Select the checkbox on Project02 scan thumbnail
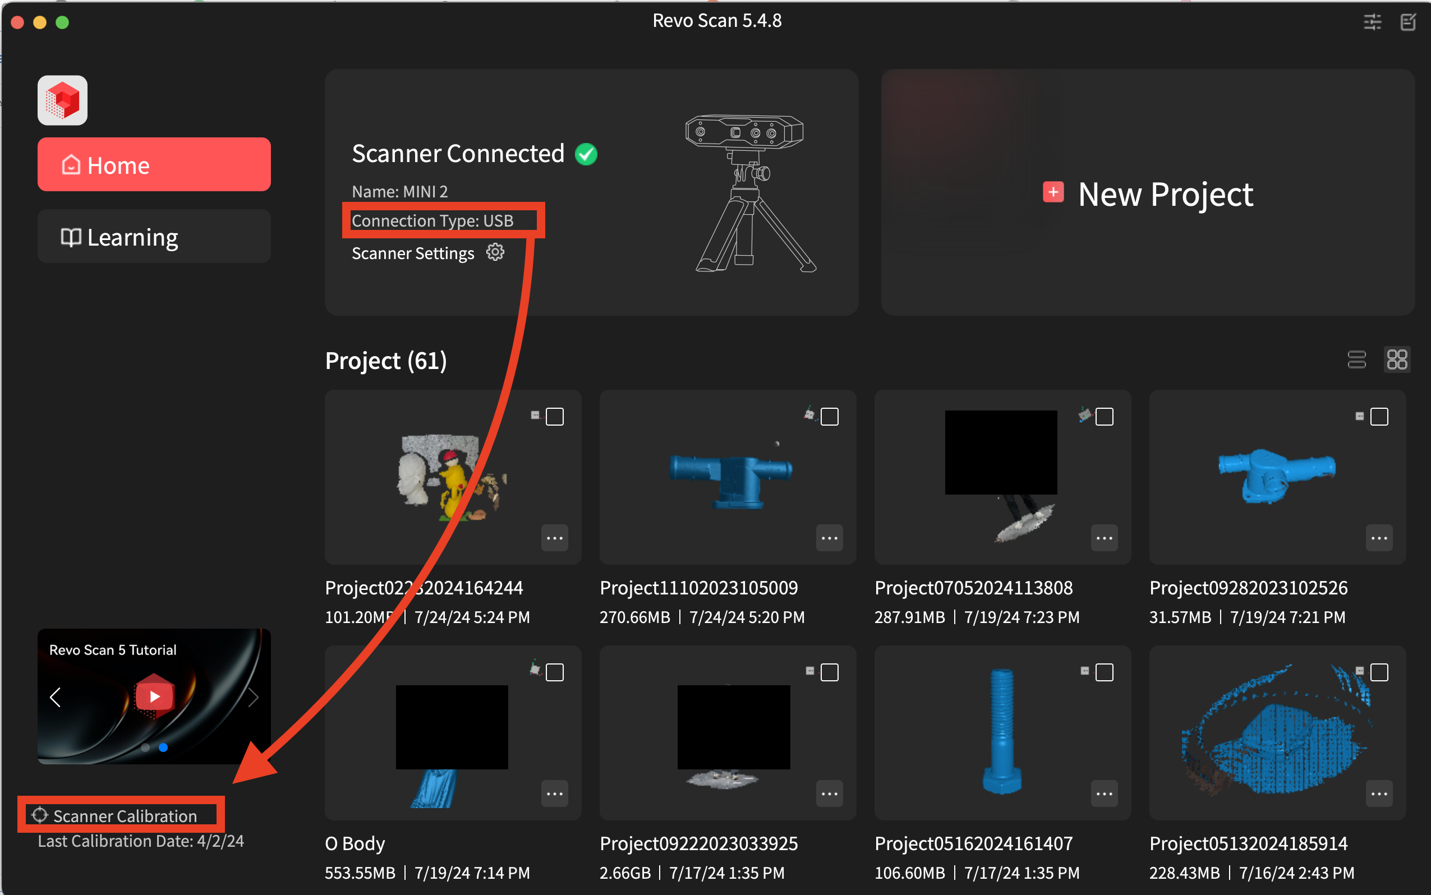The width and height of the screenshot is (1431, 895). tap(554, 417)
